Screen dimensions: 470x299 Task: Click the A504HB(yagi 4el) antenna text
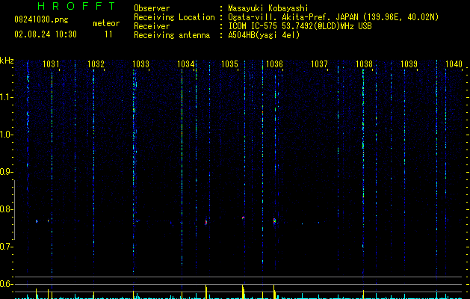pos(264,35)
